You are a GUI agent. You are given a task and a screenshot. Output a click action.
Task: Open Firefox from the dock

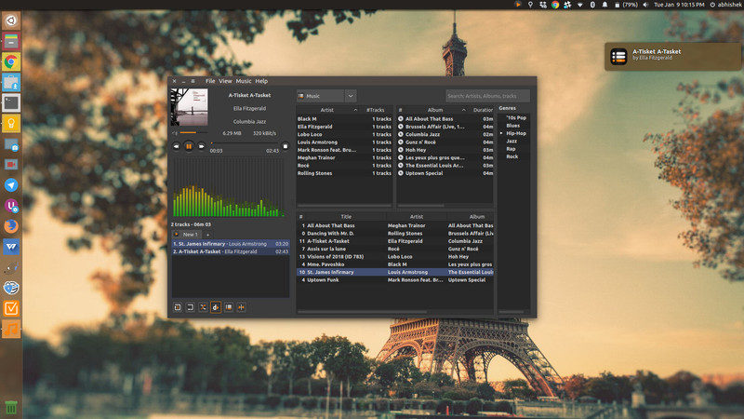[11, 226]
